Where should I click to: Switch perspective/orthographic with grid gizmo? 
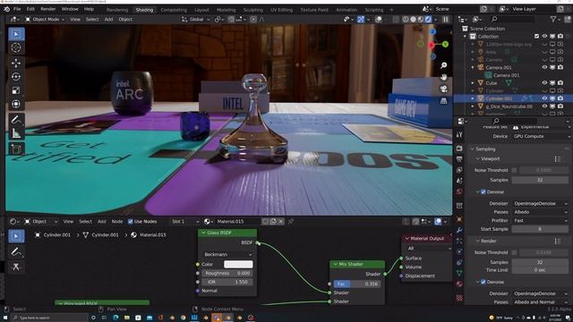pos(444,101)
